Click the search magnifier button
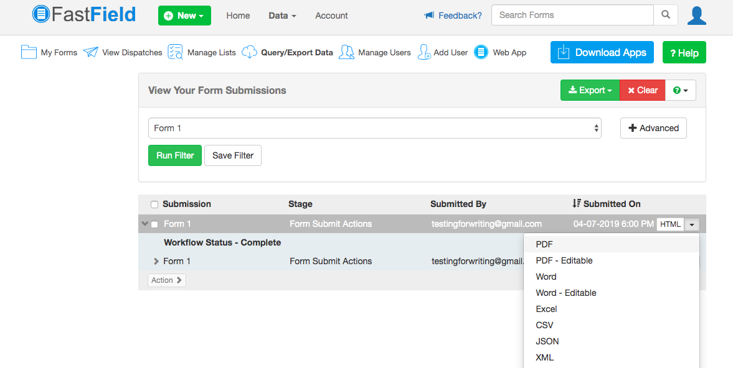 click(666, 15)
